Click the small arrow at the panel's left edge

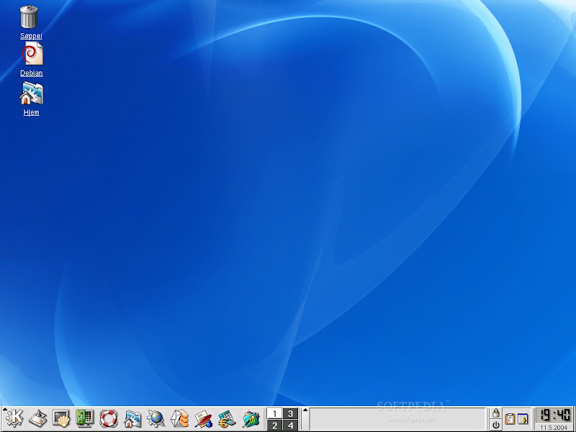(4, 410)
